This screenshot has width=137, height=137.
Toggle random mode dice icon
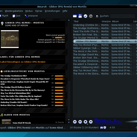[x=105, y=127]
